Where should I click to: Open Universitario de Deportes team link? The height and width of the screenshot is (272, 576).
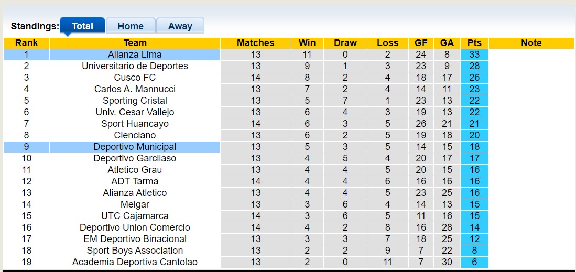click(x=135, y=66)
